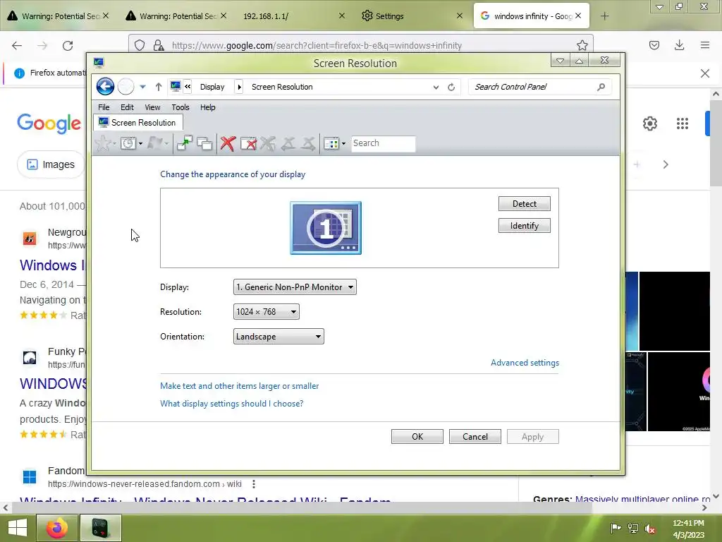
Task: Open the Google apps grid
Action: (683, 124)
